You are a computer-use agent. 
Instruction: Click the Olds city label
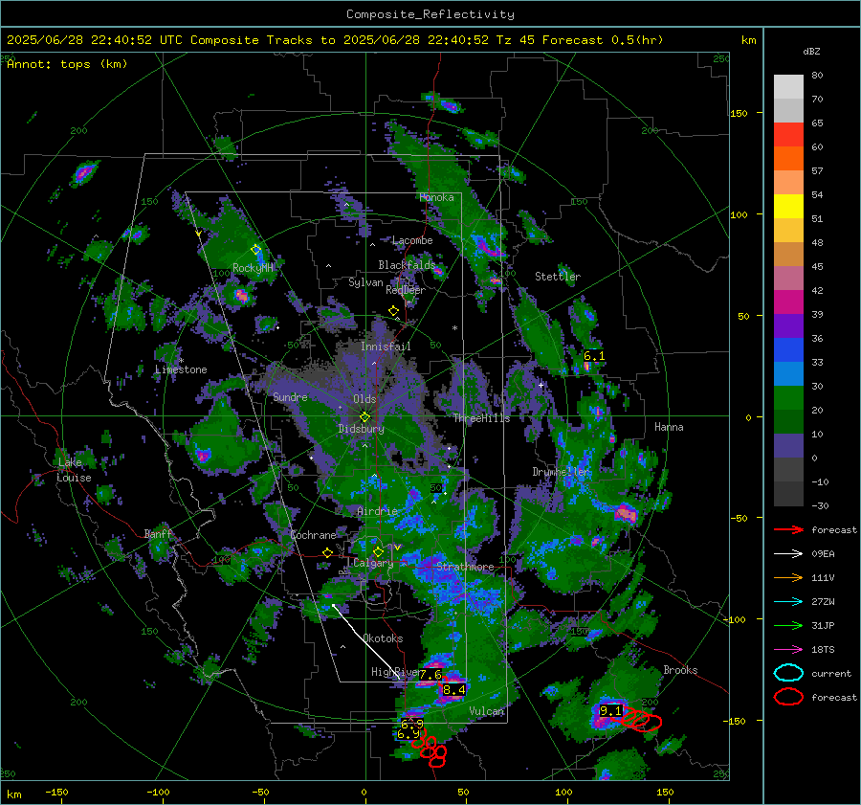click(x=364, y=399)
